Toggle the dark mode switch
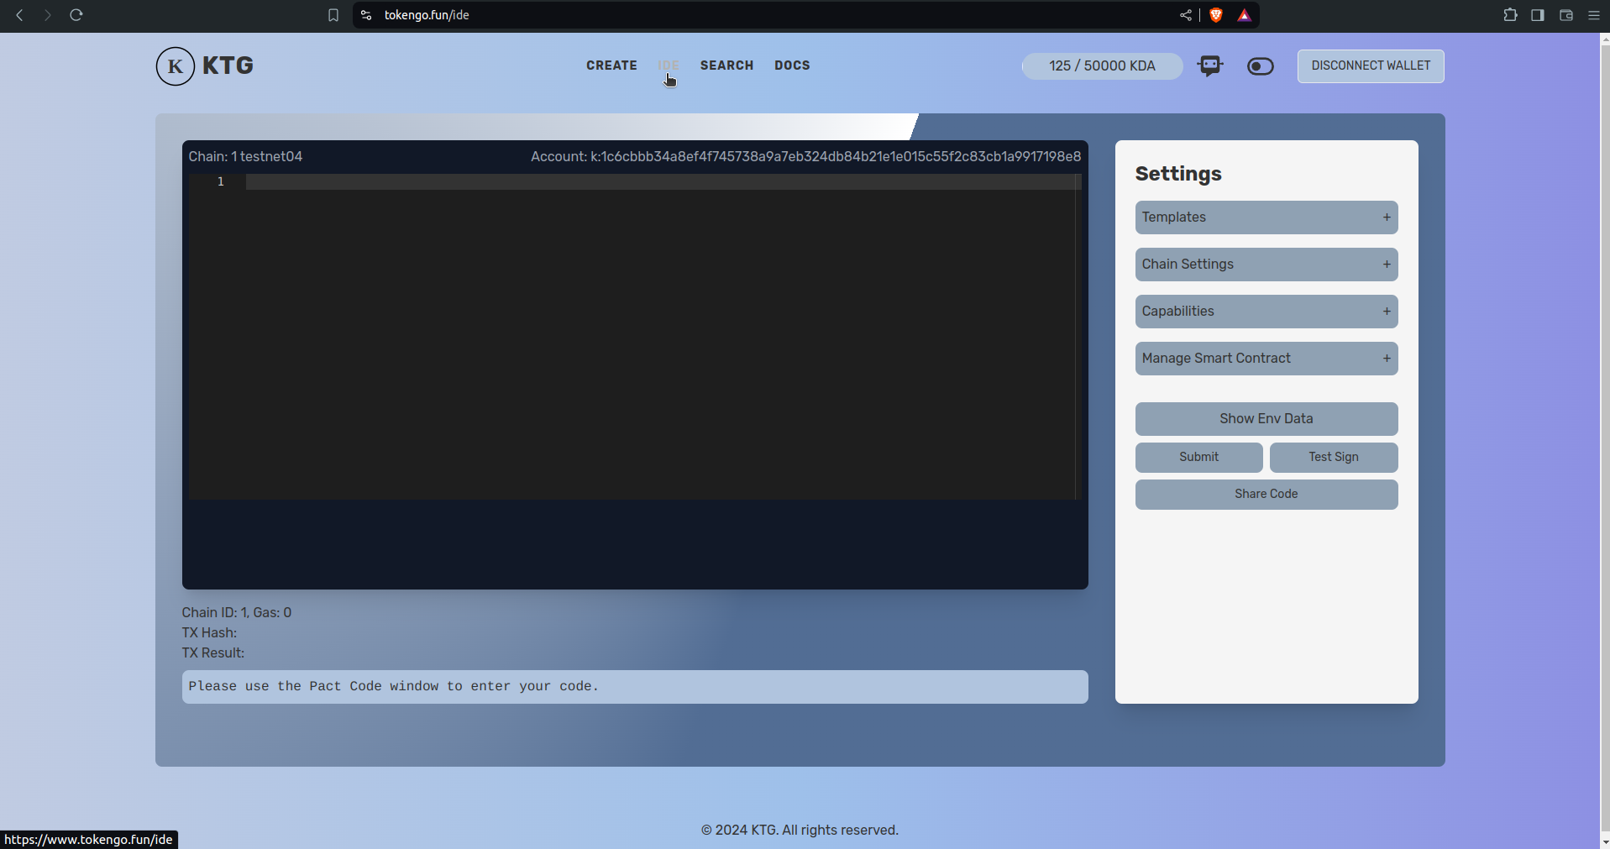This screenshot has width=1610, height=849. pyautogui.click(x=1260, y=66)
